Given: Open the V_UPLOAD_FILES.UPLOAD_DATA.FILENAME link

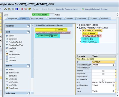Looking at the screenshot, I should pyautogui.click(x=53, y=33).
